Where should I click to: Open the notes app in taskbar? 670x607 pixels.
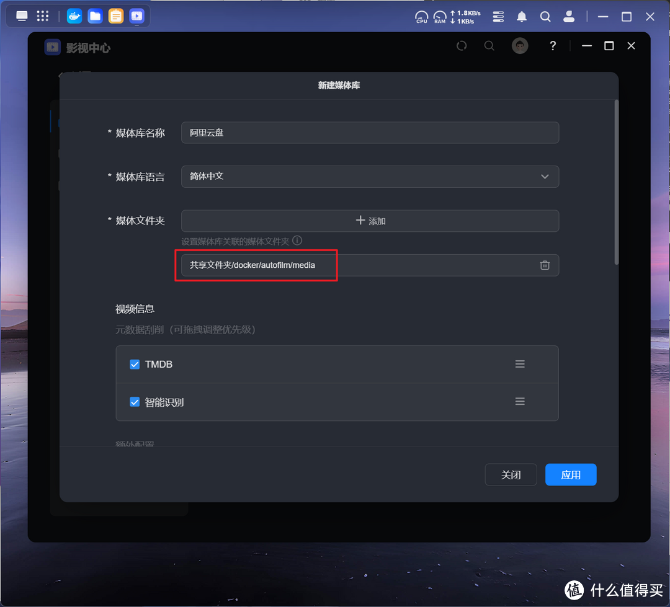tap(116, 16)
